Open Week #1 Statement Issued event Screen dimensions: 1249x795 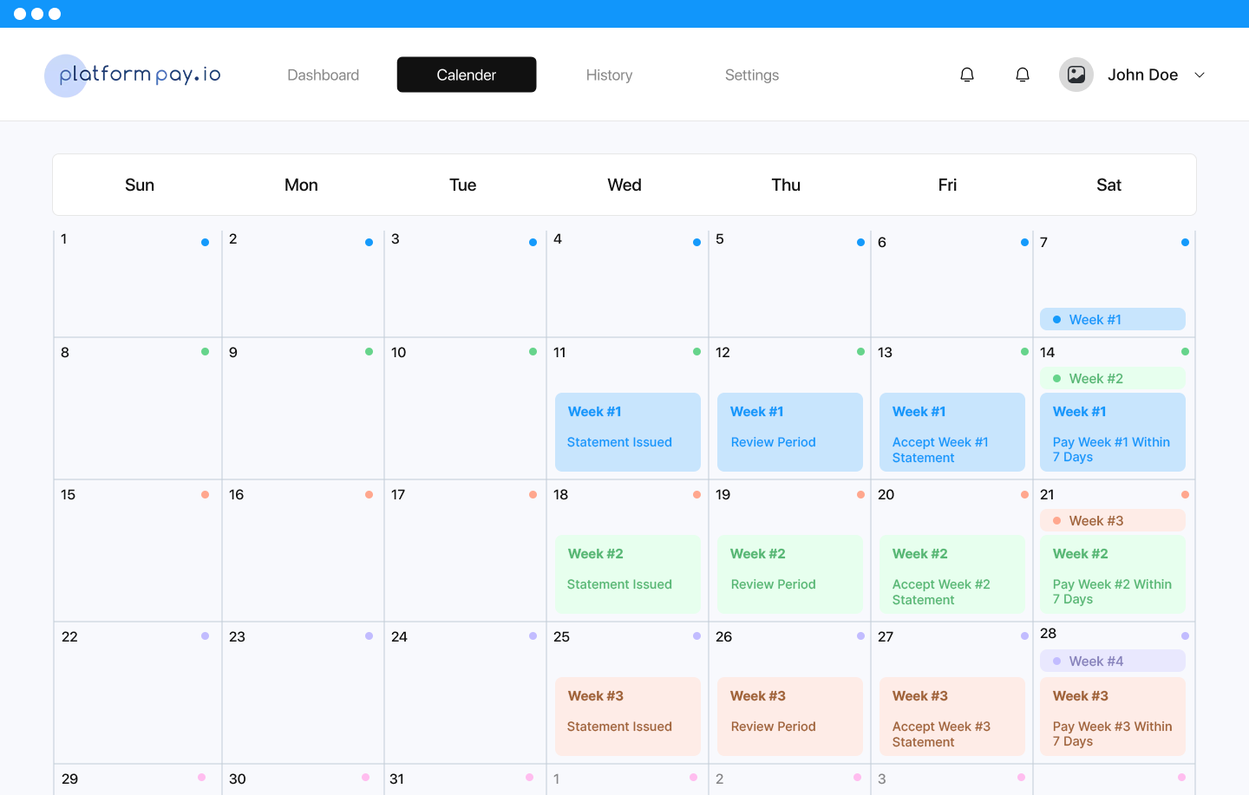[627, 432]
